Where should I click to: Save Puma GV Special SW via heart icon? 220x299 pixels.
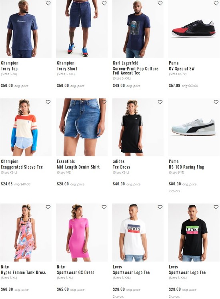(x=216, y=4)
